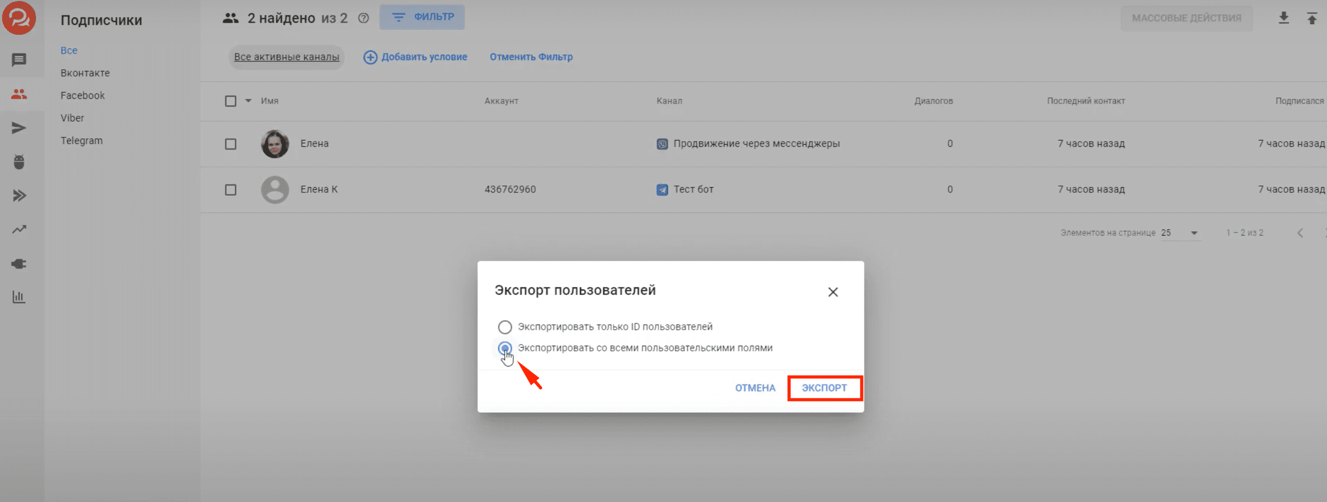
Task: Click the Отменить Фильтр link
Action: click(x=531, y=57)
